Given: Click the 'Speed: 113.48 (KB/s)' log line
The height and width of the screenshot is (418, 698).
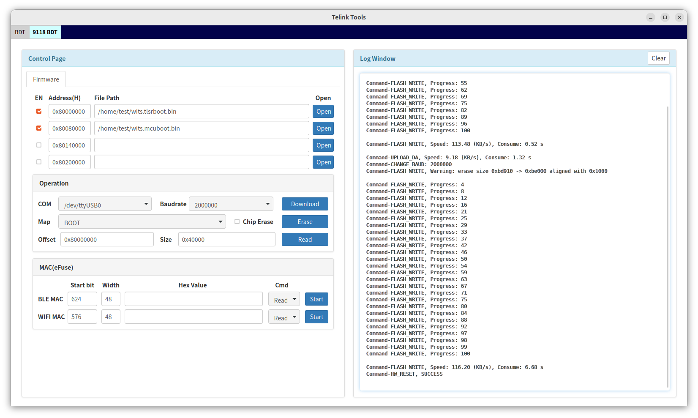Looking at the screenshot, I should 455,144.
